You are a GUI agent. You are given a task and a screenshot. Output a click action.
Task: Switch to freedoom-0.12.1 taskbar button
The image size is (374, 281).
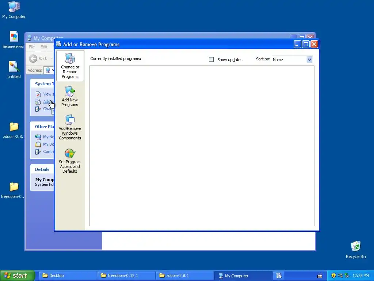[126, 276]
